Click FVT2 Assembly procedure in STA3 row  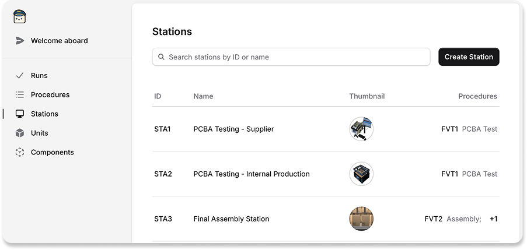click(453, 219)
